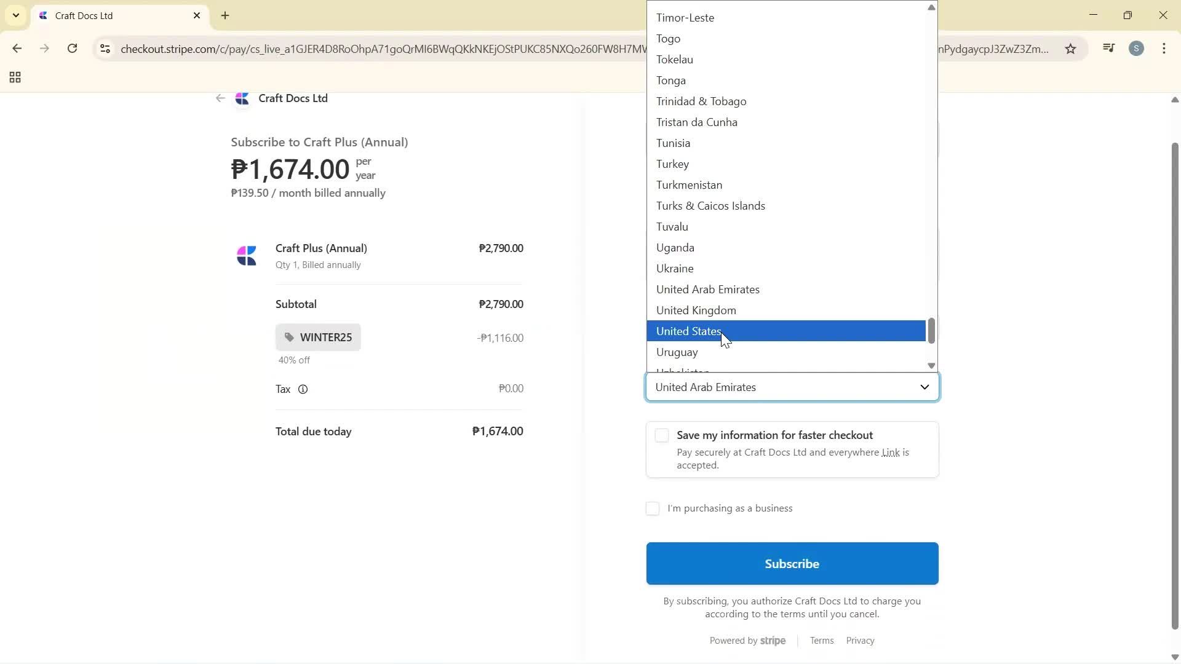Open the media controls icon in toolbar
This screenshot has width=1181, height=664.
1108,49
